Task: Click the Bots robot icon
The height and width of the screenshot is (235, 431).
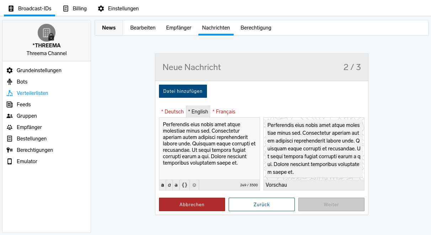Action: pyautogui.click(x=10, y=82)
